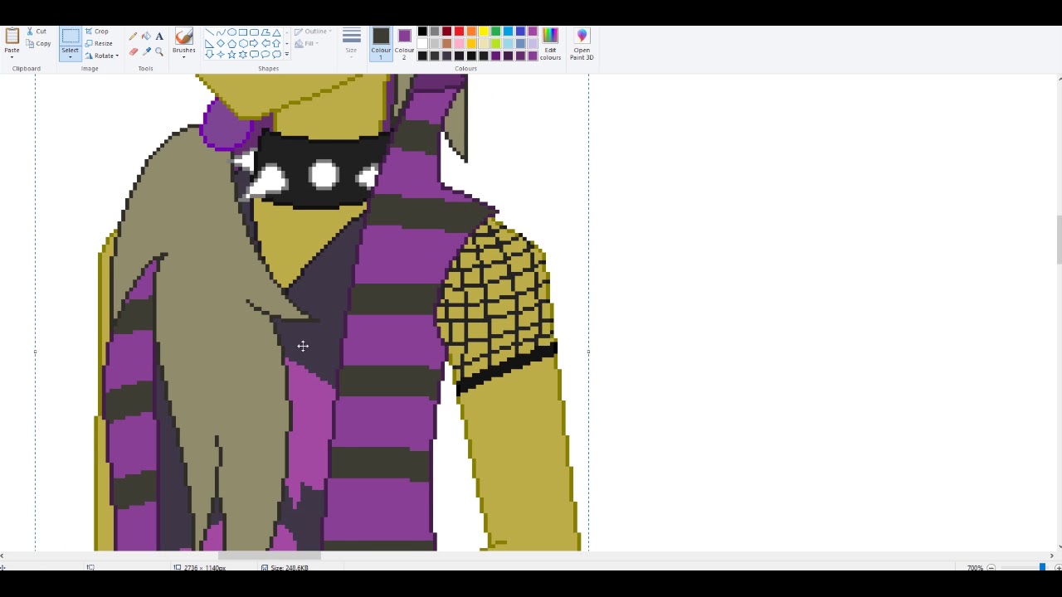Screen dimensions: 1062x597
Task: Pick the red colour swatch
Action: [459, 32]
